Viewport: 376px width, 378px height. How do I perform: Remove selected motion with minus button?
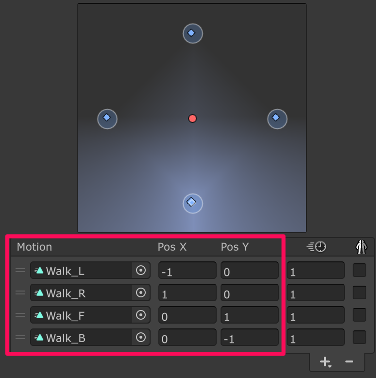(349, 362)
